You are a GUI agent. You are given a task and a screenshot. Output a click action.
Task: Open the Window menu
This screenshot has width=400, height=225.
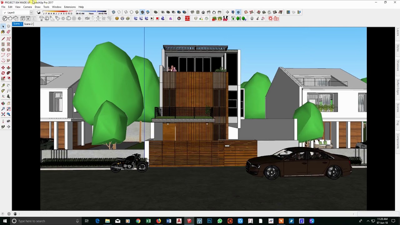click(x=57, y=7)
